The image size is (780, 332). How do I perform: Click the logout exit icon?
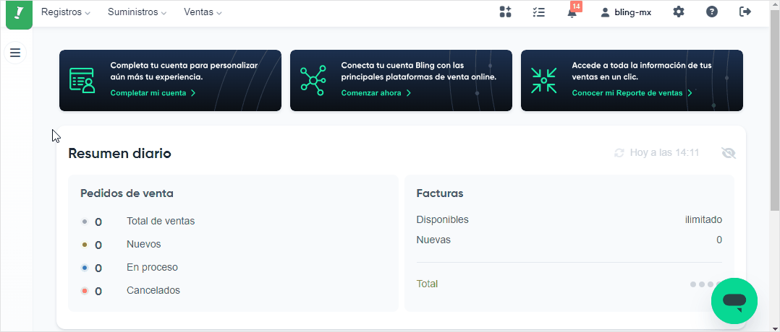click(x=745, y=12)
